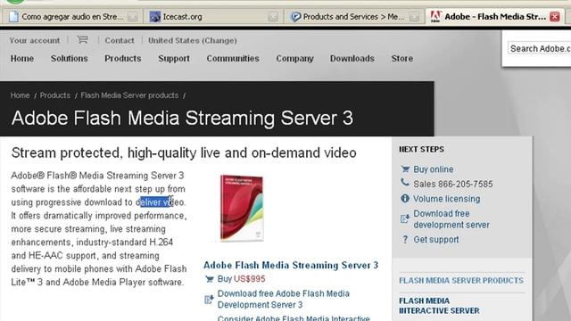Click page icon on Como agregar audio tab
Viewport: 571px width, 321px height.
[x=13, y=16]
